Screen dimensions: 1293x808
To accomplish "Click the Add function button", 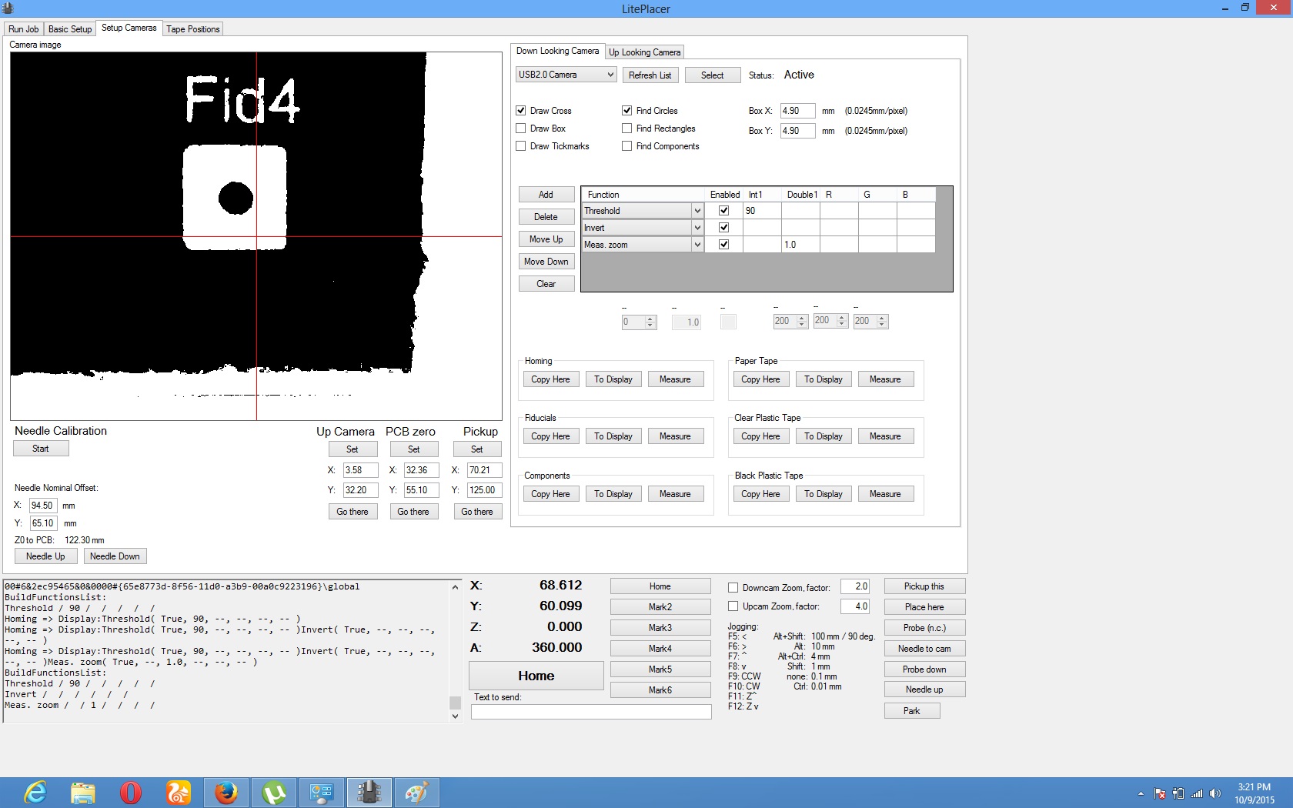I will tap(546, 195).
